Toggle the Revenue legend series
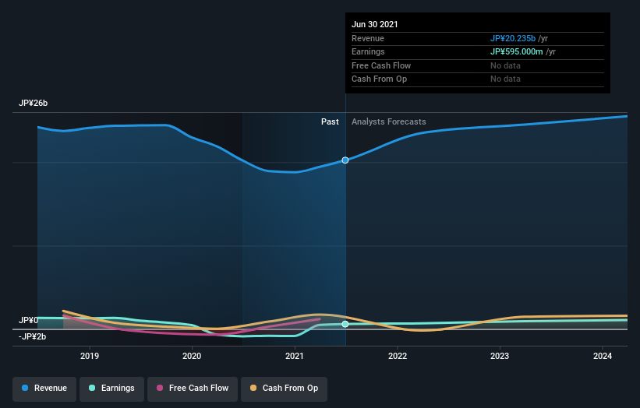 point(44,389)
